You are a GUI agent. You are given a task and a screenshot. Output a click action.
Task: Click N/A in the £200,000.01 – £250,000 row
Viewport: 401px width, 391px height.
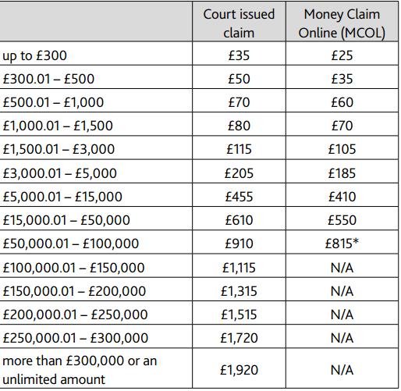tap(342, 315)
